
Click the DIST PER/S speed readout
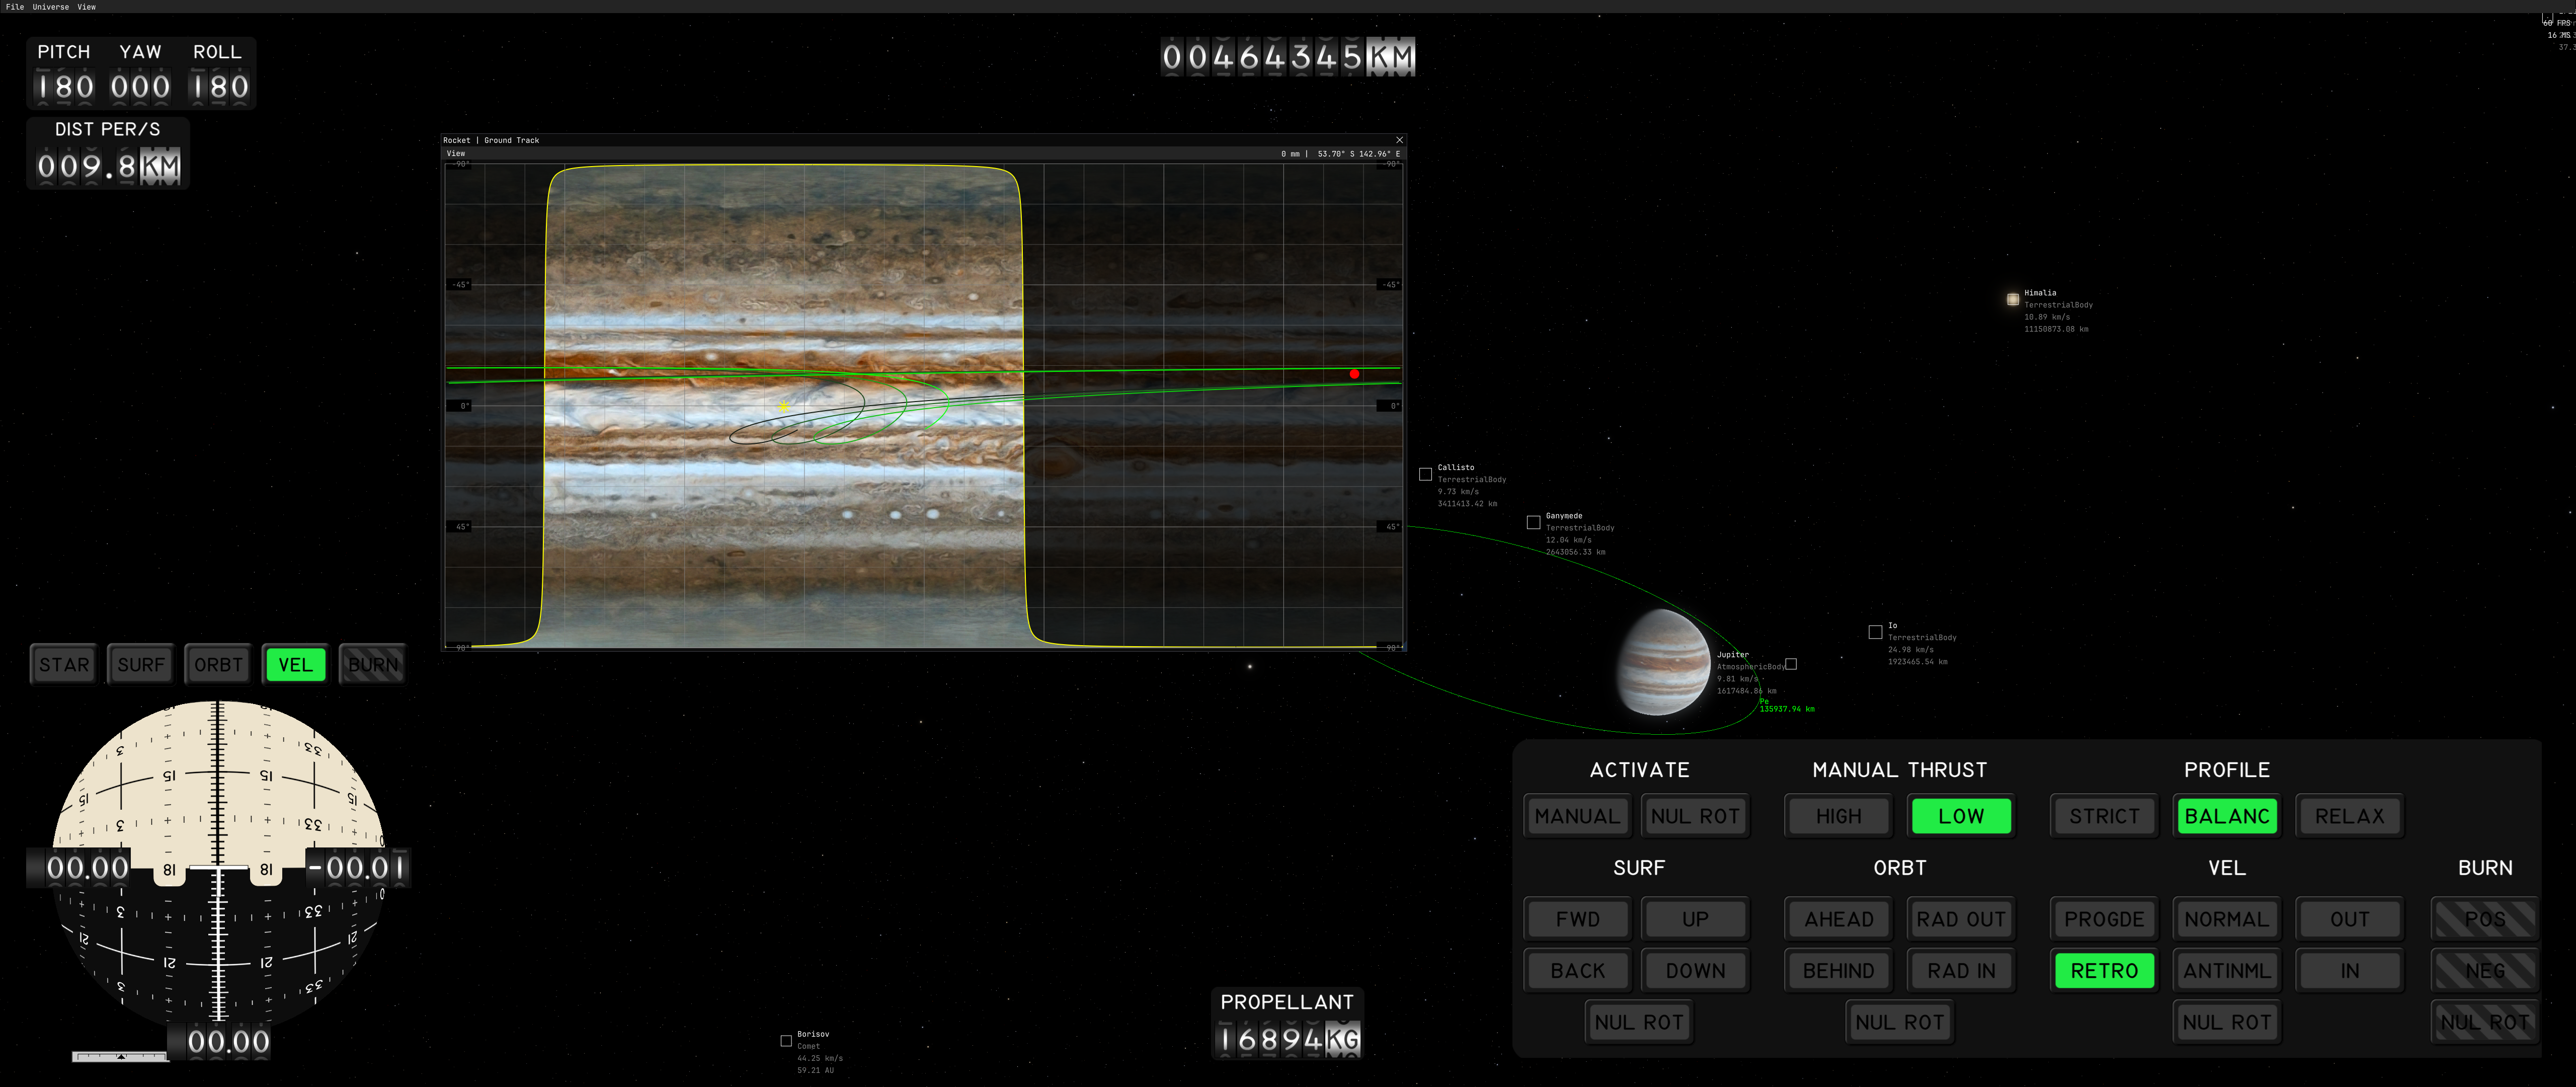109,166
